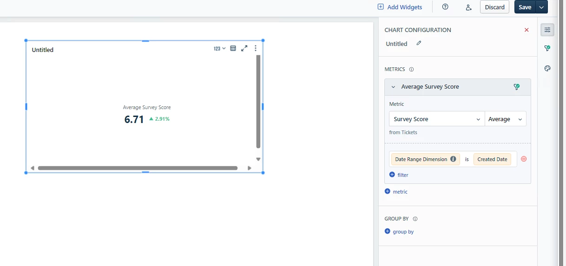
Task: Click the scroll-left arrow in widget
Action: point(33,168)
